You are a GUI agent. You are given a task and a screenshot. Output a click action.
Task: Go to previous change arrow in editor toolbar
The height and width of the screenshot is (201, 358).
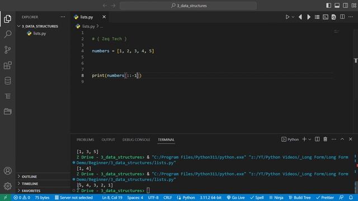coord(300,17)
